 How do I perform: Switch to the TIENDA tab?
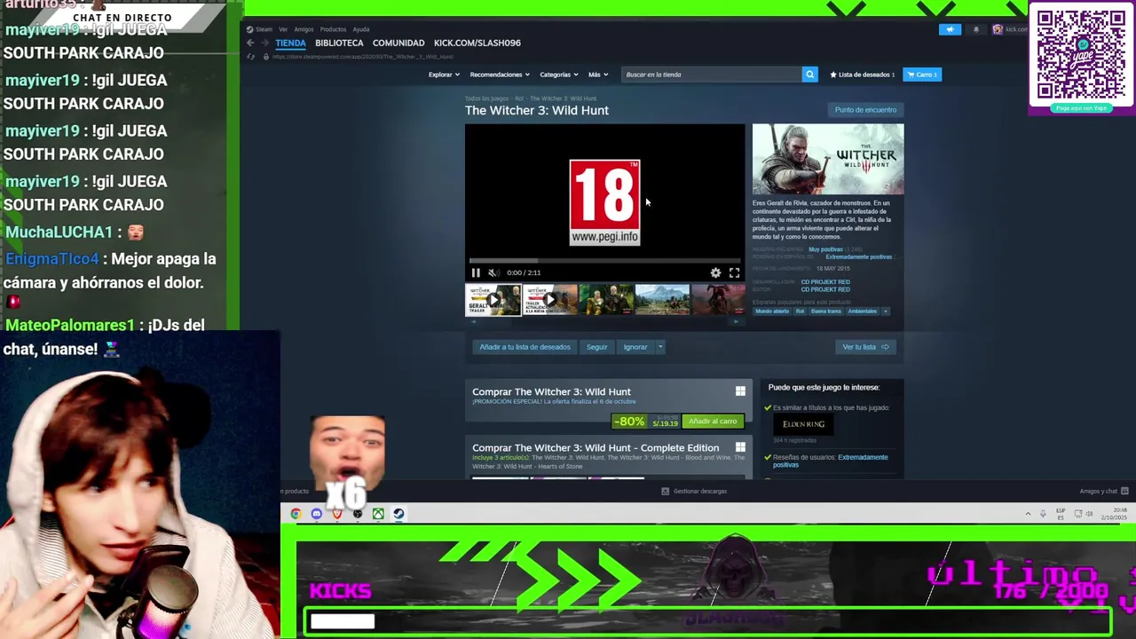[290, 43]
